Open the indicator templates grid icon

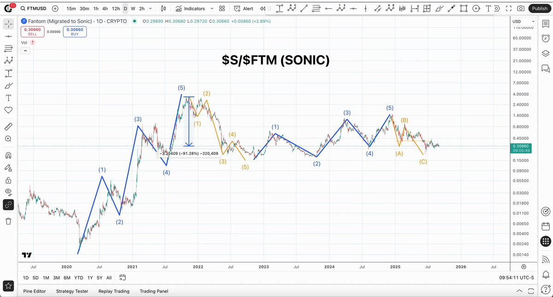coord(222,8)
